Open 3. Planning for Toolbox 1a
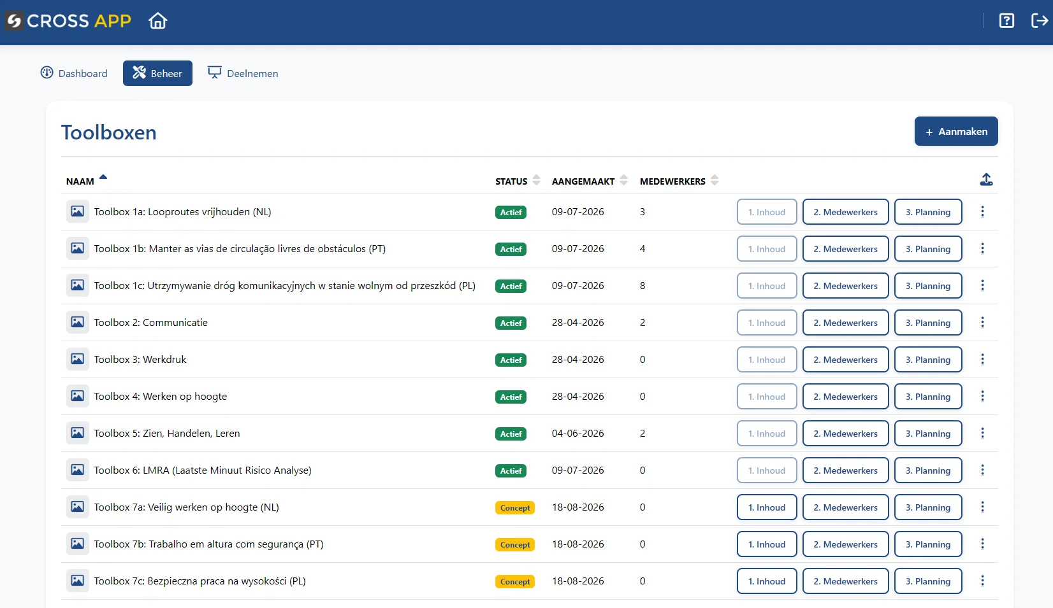 click(928, 212)
